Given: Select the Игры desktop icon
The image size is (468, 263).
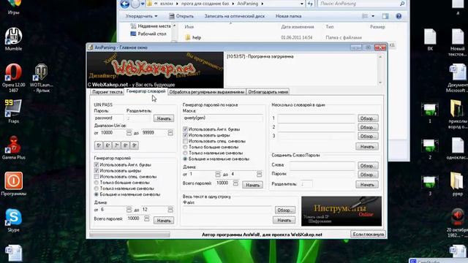Looking at the screenshot, I should pyautogui.click(x=13, y=7).
